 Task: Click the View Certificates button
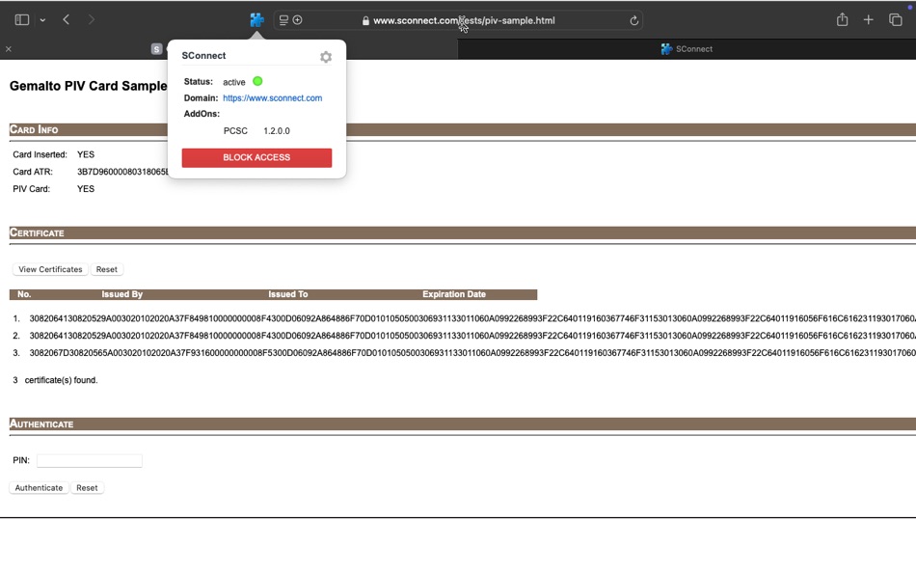point(50,269)
